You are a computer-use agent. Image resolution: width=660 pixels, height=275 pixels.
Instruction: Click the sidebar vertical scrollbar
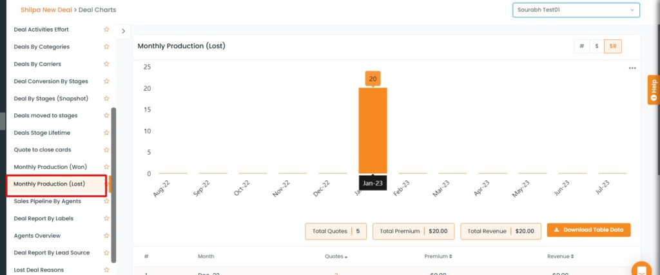[113, 185]
